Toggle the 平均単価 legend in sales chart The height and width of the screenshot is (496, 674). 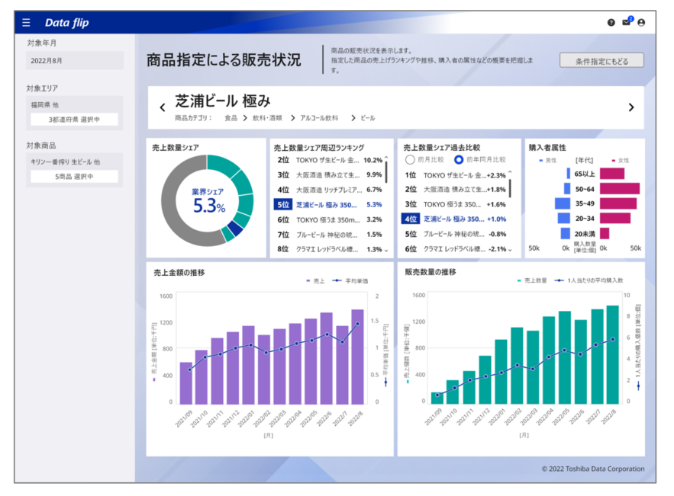tap(351, 281)
